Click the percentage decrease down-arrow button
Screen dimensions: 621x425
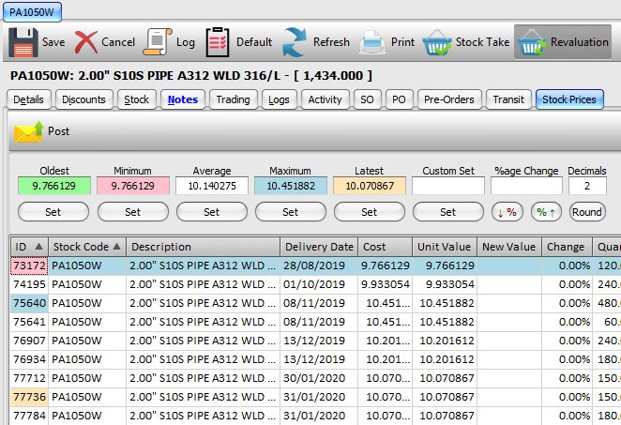pos(507,212)
